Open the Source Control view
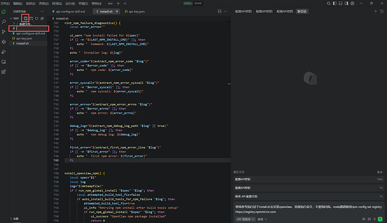387x223 pixels. (4, 32)
